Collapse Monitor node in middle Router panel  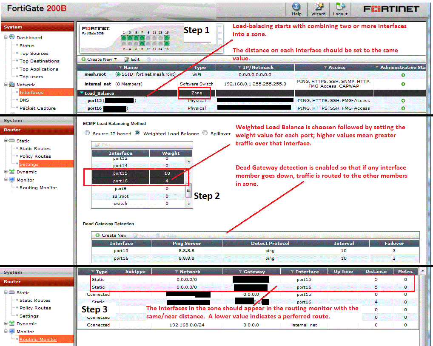[x=6, y=180]
